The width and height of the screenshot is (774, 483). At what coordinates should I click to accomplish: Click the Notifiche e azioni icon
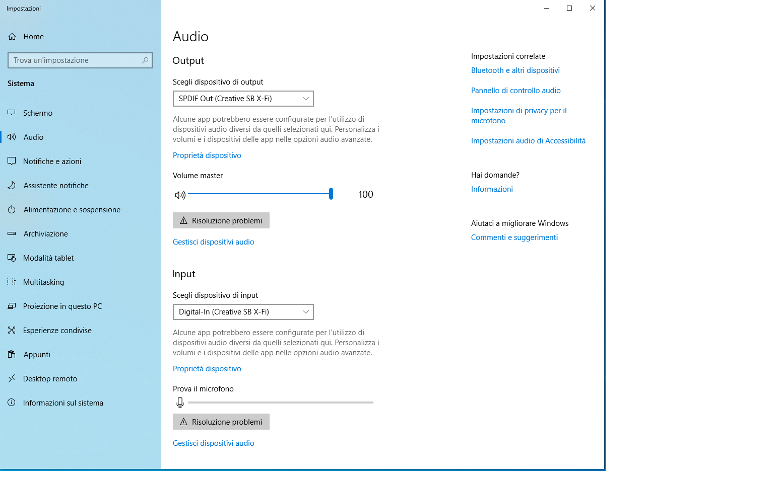12,162
